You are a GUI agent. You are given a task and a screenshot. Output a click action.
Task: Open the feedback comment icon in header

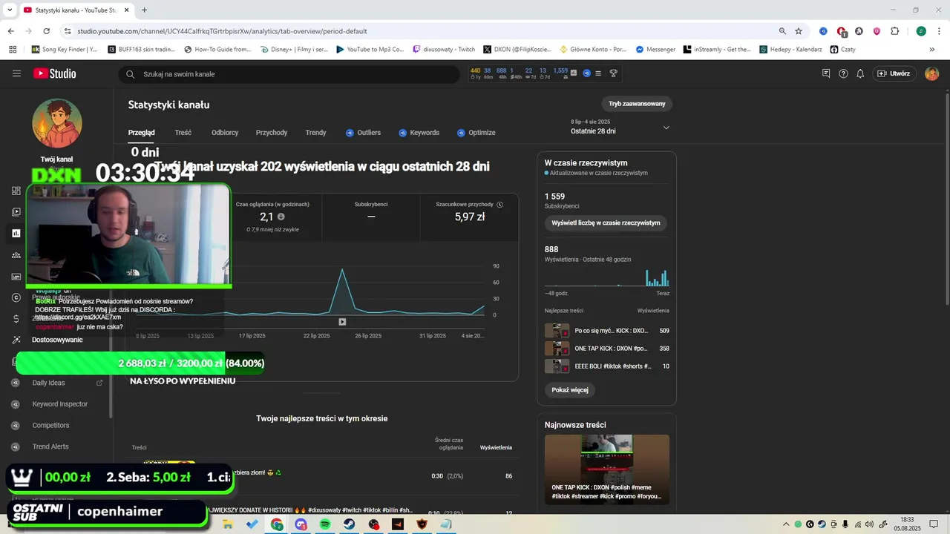pyautogui.click(x=826, y=73)
